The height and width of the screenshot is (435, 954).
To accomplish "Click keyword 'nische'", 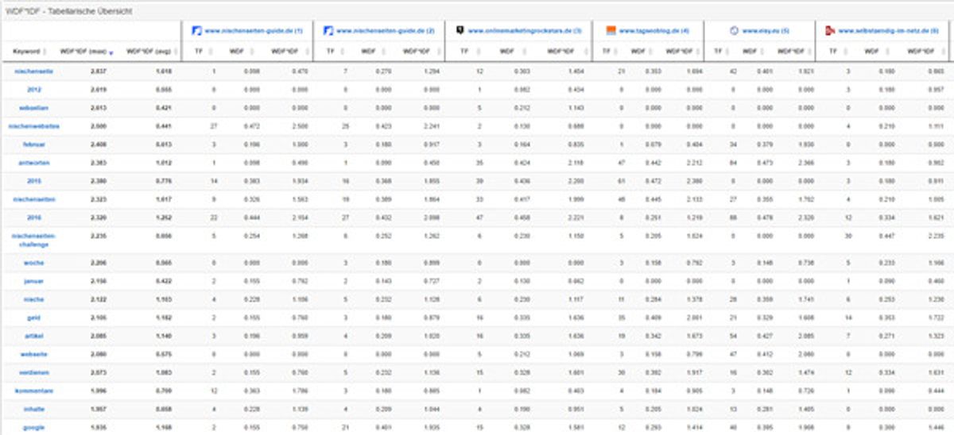I will tap(34, 299).
